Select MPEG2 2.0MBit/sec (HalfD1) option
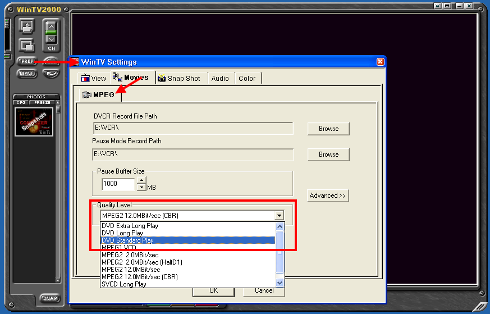 (188, 262)
